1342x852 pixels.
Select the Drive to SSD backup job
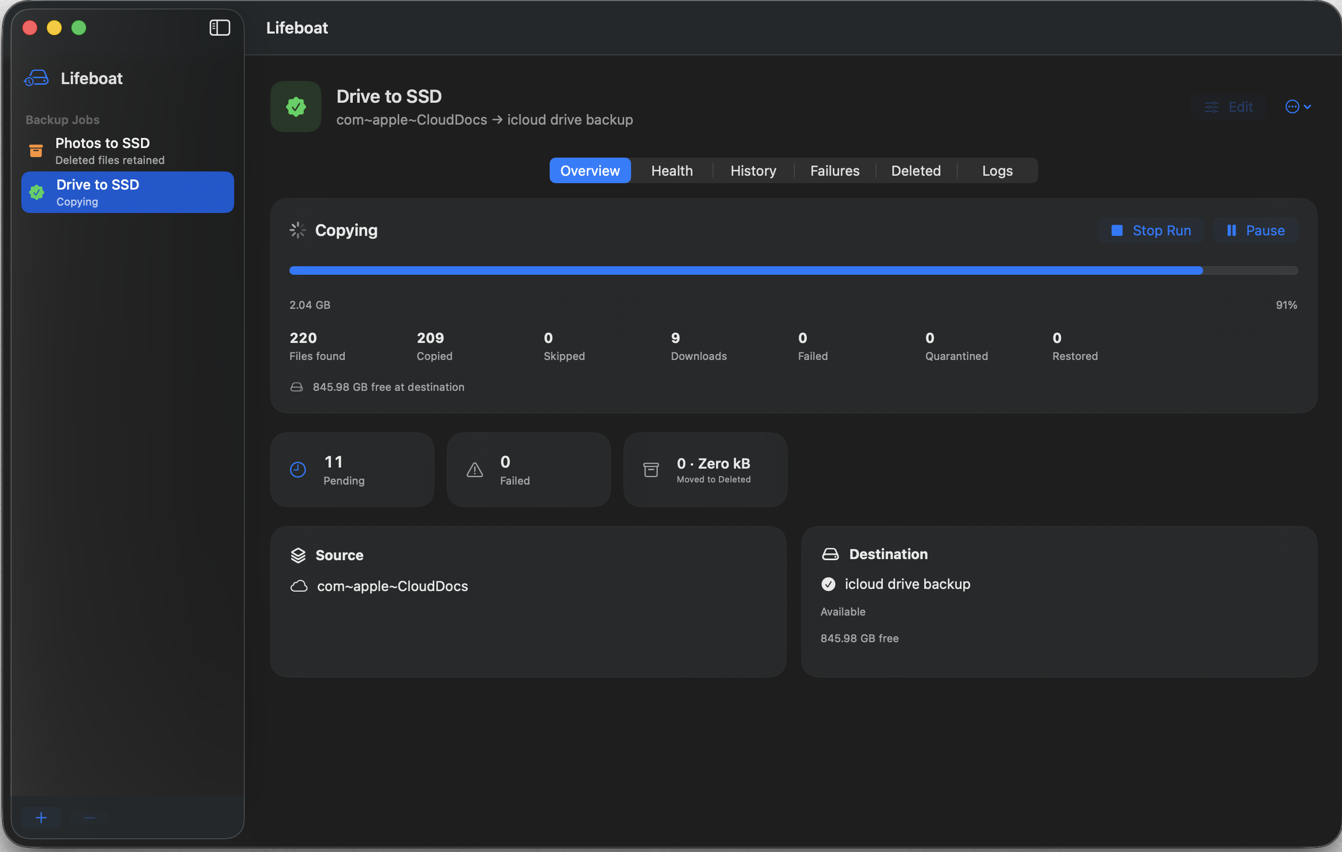tap(128, 192)
